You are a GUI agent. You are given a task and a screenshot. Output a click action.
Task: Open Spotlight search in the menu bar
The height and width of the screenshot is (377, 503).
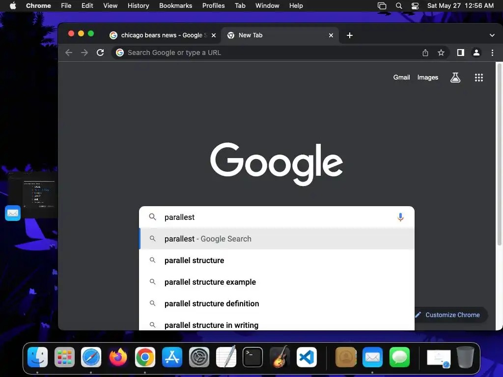coord(399,6)
